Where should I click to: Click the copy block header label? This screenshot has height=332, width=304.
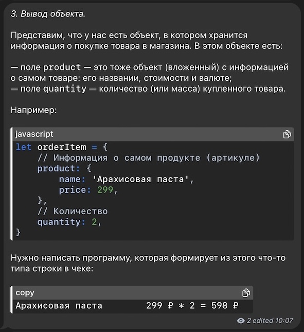click(25, 292)
